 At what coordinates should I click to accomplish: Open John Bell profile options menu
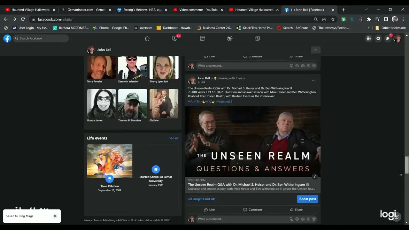316,50
